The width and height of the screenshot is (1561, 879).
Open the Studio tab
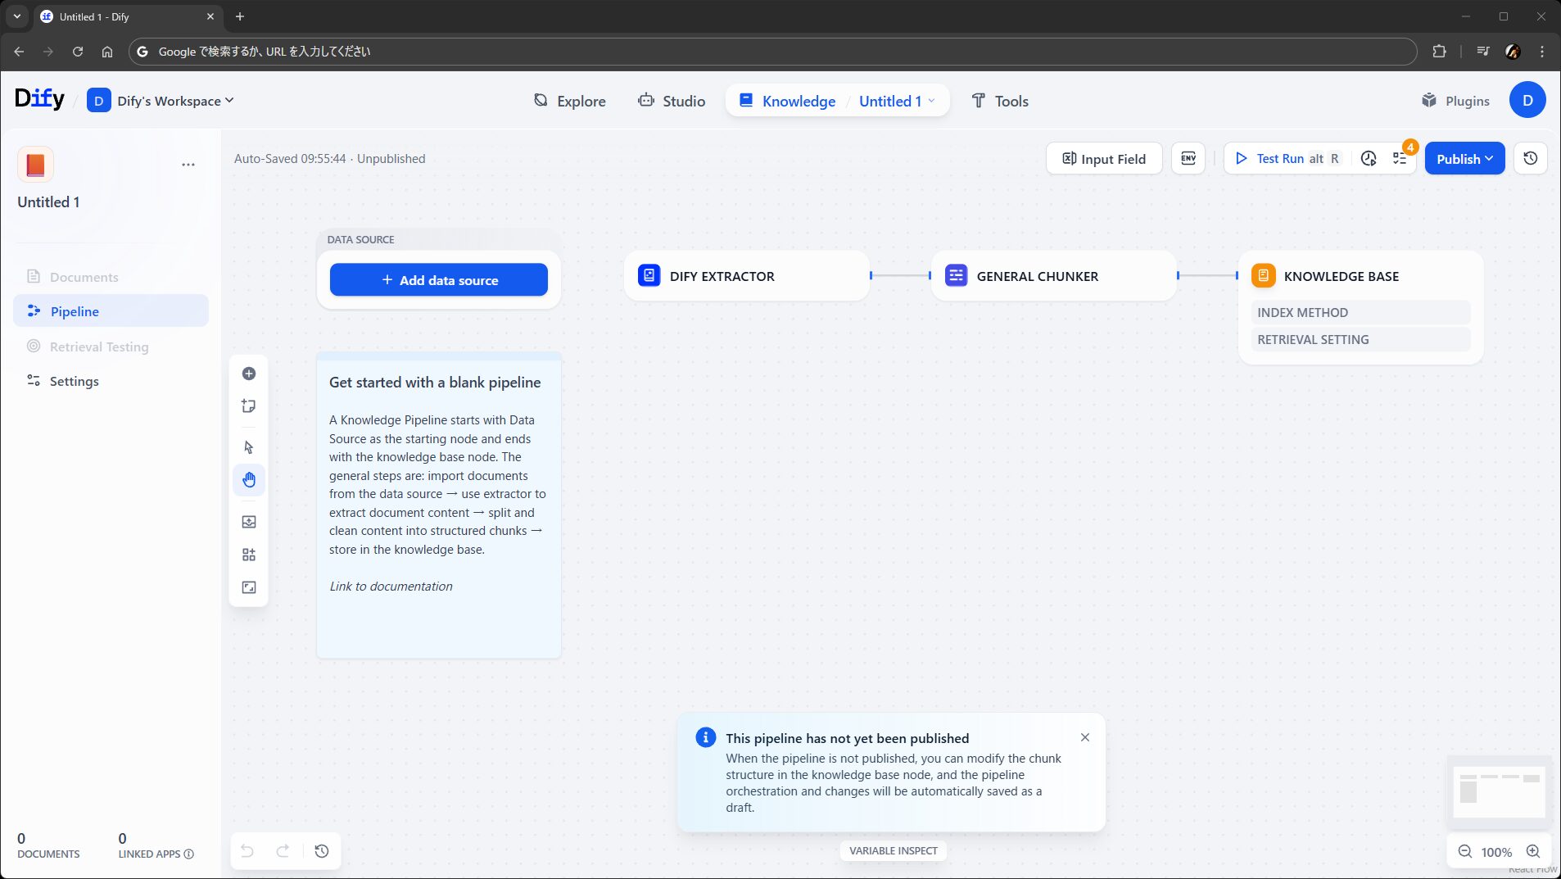pos(672,101)
